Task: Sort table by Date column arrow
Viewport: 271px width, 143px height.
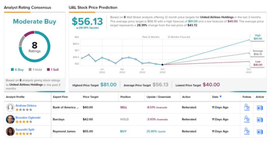Action: point(221,97)
